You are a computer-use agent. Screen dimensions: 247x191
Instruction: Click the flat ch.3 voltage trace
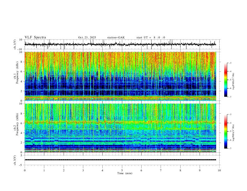(x=120, y=160)
